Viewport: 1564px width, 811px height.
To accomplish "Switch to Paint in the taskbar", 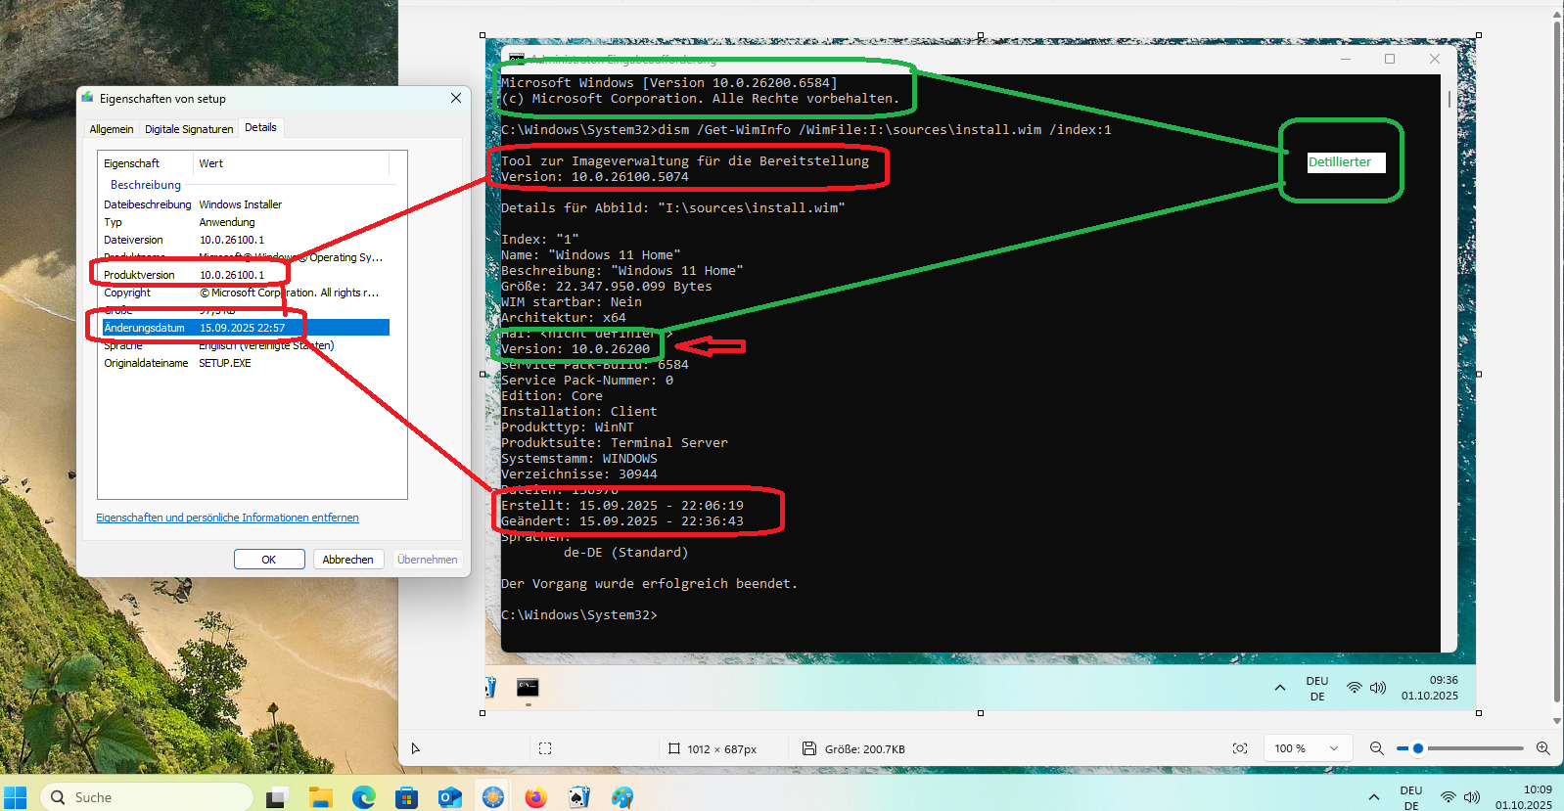I will pos(621,797).
